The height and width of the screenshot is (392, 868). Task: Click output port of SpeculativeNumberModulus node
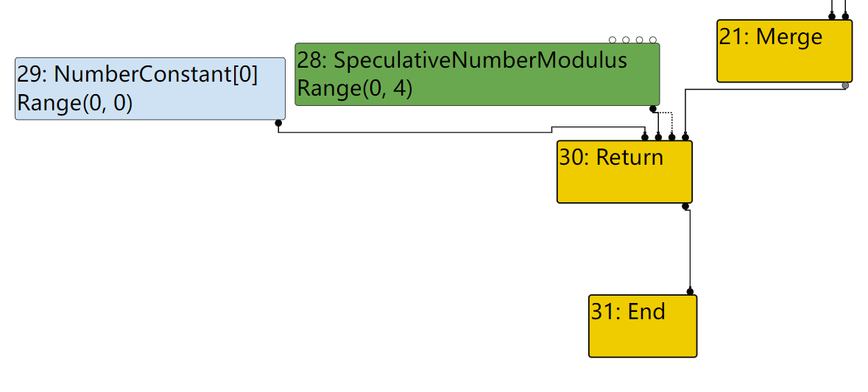(x=653, y=109)
